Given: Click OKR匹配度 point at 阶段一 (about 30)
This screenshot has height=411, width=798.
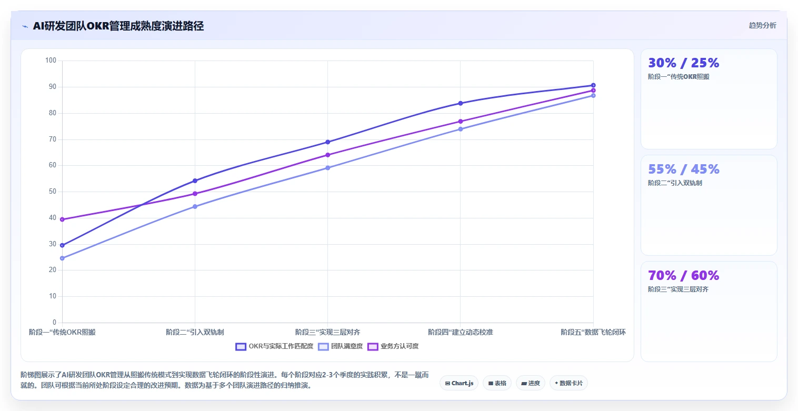Looking at the screenshot, I should 62,245.
